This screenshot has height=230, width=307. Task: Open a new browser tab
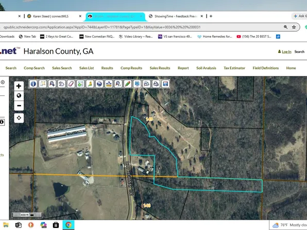tap(211, 17)
